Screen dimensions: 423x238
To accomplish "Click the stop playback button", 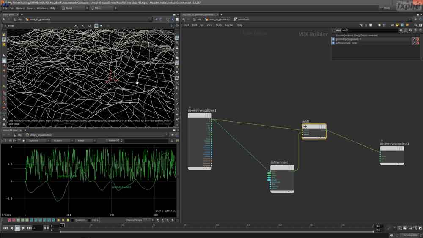I will [17, 228].
